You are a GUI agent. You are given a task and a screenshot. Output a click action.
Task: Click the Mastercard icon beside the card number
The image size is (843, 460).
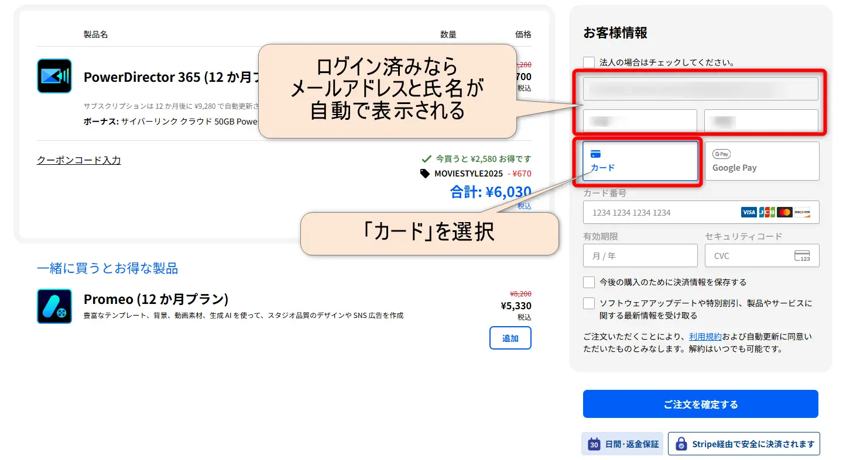[783, 212]
